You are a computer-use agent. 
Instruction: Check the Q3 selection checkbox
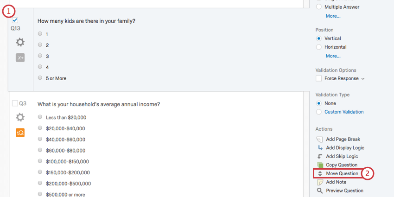pos(15,103)
